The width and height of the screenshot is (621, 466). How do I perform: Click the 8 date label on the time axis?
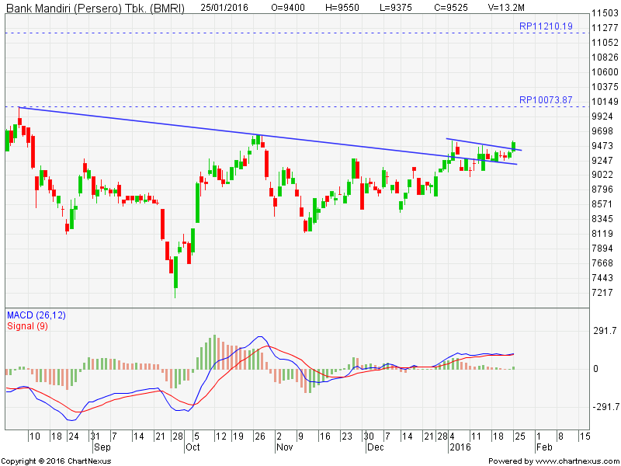(x=560, y=436)
